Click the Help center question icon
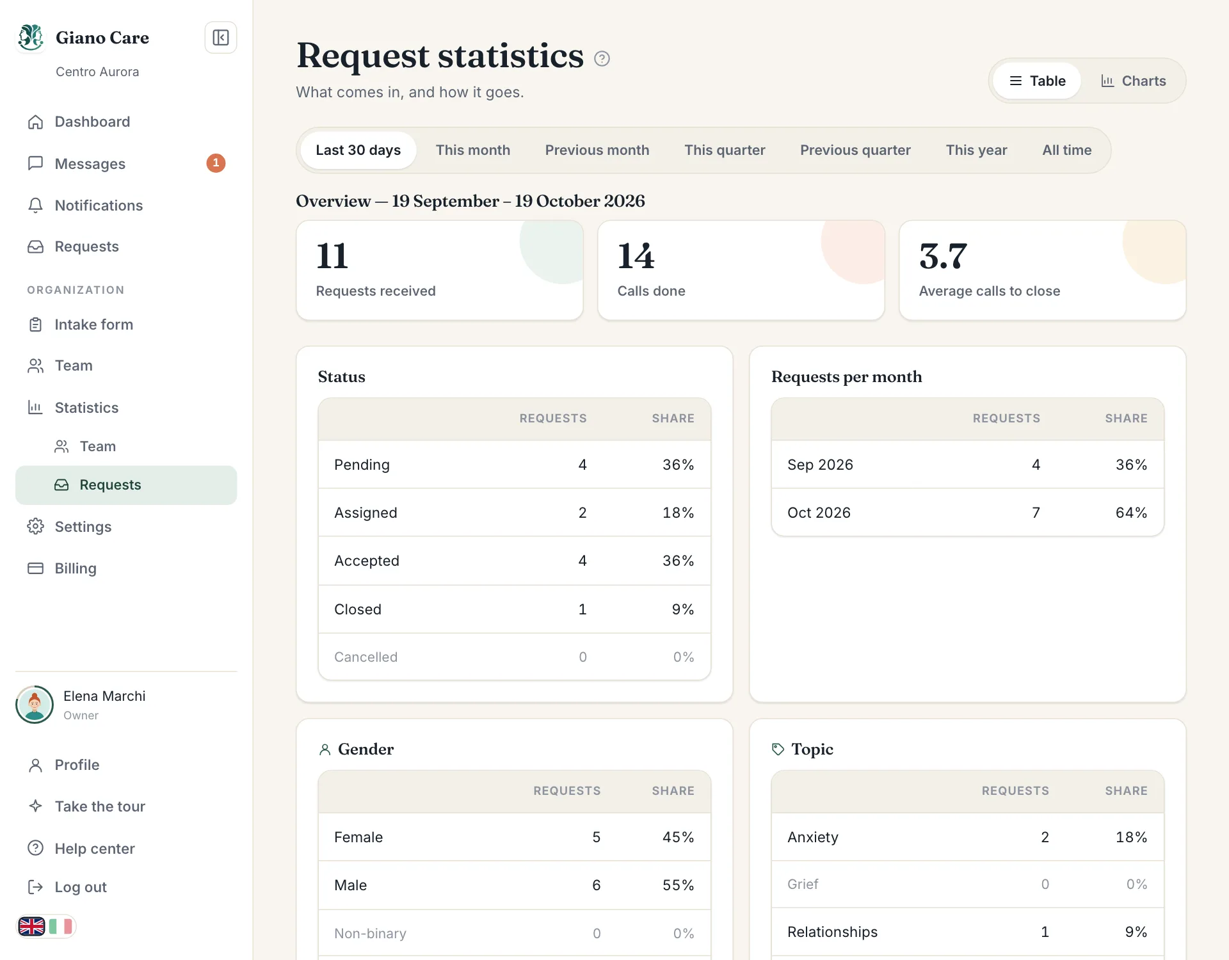 [36, 848]
